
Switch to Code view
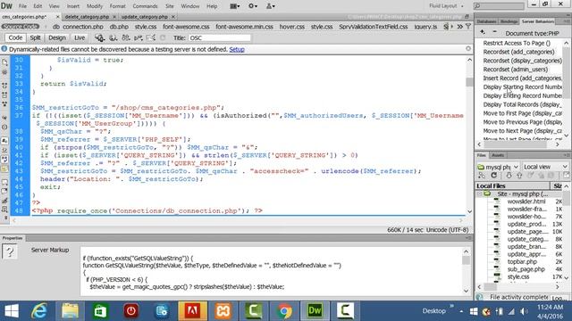click(x=15, y=37)
